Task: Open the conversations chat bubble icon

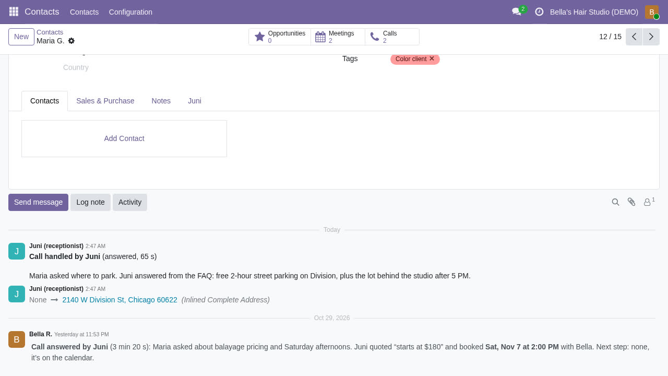Action: click(x=517, y=11)
